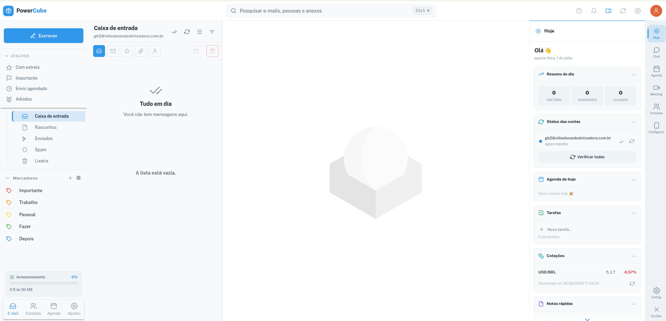Click the red trash delete icon

pos(212,51)
